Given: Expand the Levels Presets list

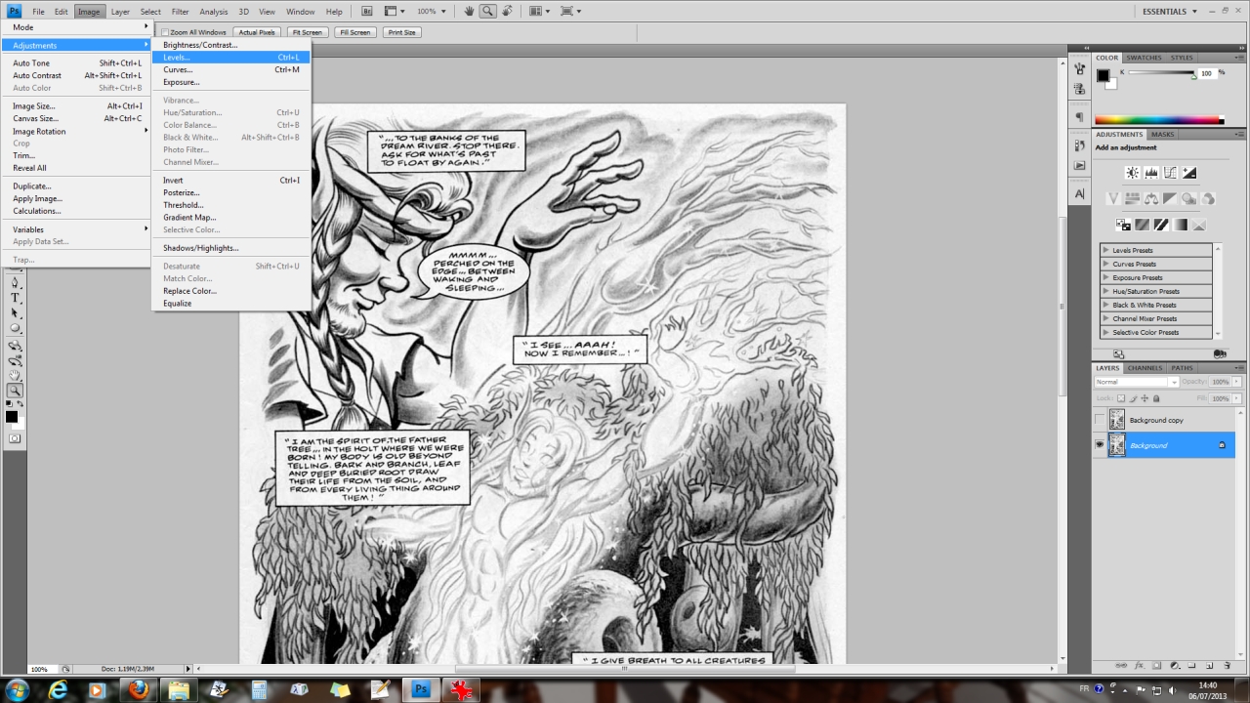Looking at the screenshot, I should pyautogui.click(x=1105, y=250).
